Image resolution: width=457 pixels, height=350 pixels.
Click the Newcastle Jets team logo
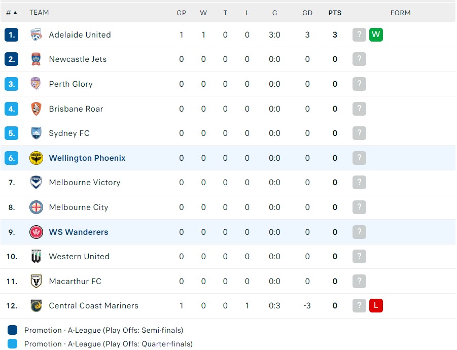pyautogui.click(x=36, y=59)
